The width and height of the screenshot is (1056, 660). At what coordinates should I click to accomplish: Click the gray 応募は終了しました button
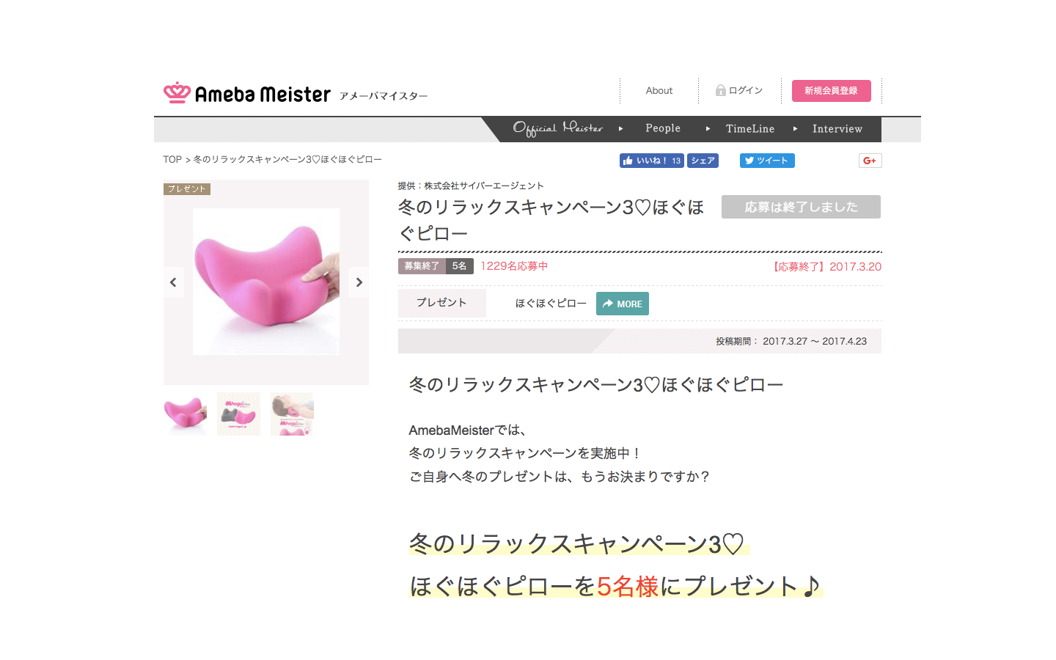pyautogui.click(x=801, y=207)
